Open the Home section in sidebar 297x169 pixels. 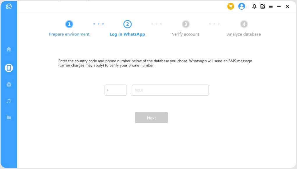click(9, 49)
